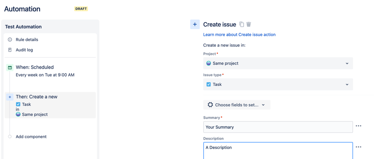Click the plus icon on Then: Create a new step
This screenshot has width=374, height=159.
[x=10, y=97]
